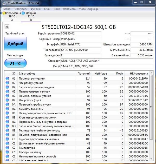Click the status orb for attribute BE row
156x164 pixels.
(x=7, y=130)
